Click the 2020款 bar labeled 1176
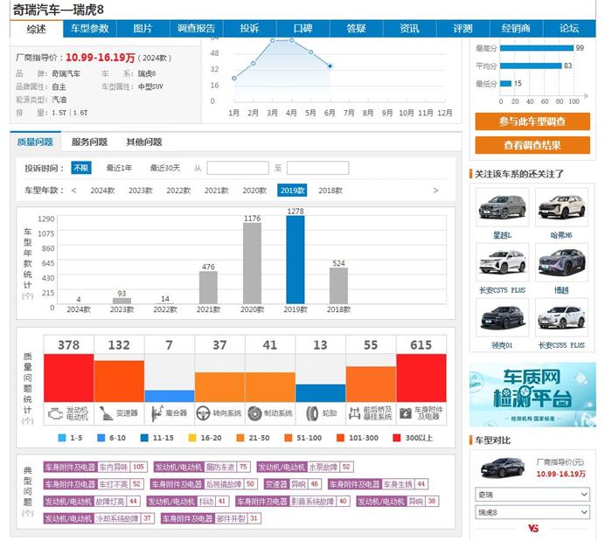 [252, 263]
